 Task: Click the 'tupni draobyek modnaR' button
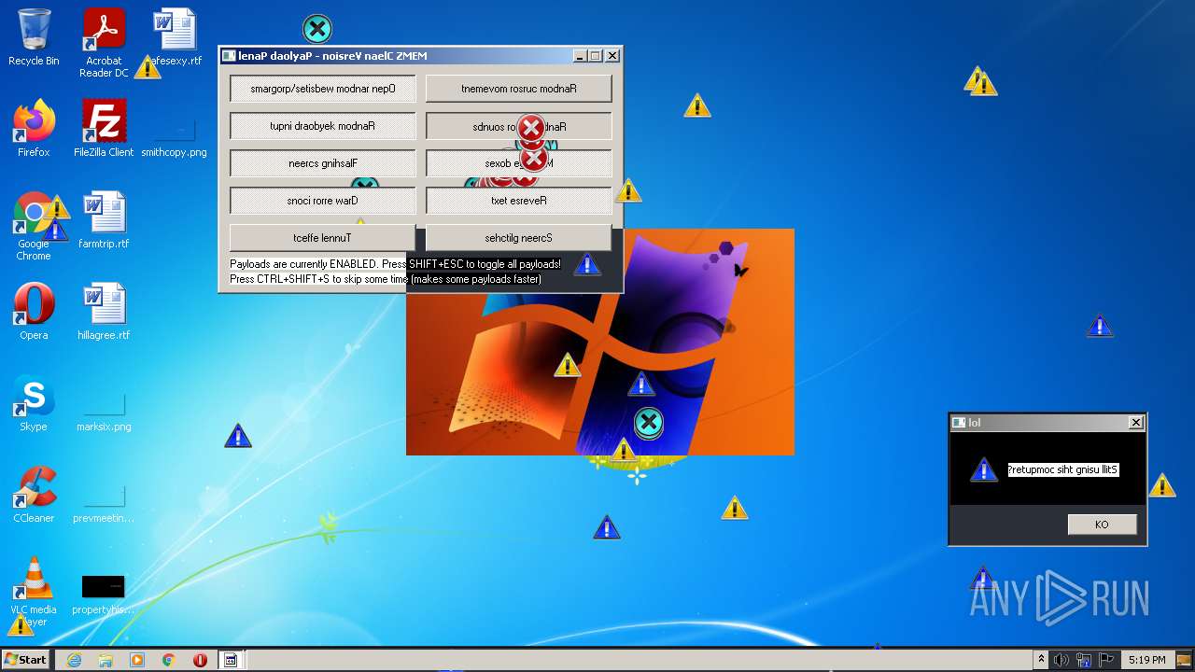click(323, 126)
